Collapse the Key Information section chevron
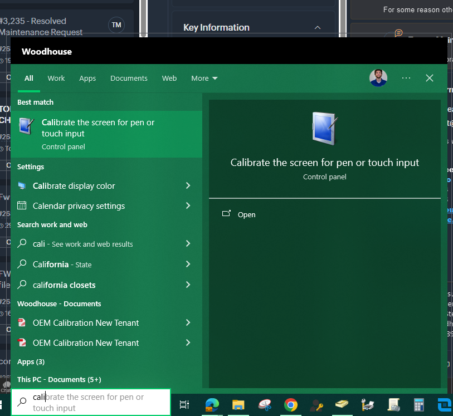The image size is (453, 416). [318, 28]
